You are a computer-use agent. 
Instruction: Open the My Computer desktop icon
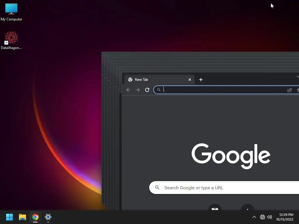(11, 12)
